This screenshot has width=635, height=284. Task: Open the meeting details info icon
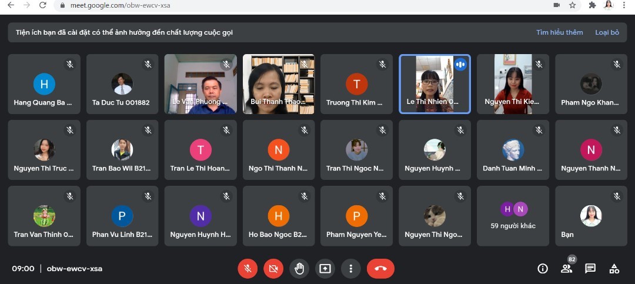pos(543,269)
